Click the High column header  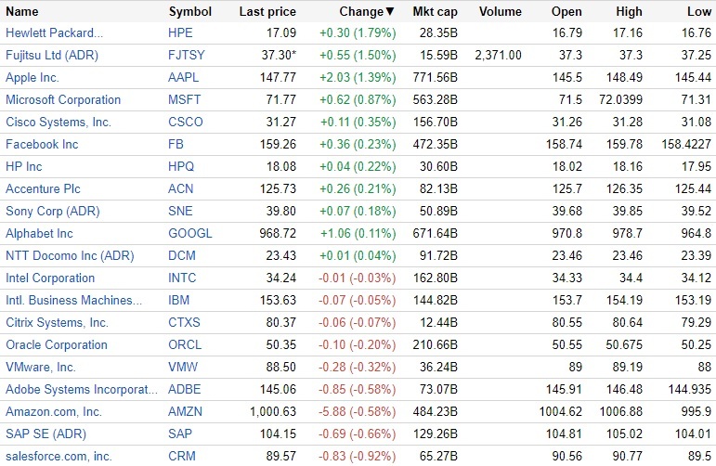click(x=629, y=12)
